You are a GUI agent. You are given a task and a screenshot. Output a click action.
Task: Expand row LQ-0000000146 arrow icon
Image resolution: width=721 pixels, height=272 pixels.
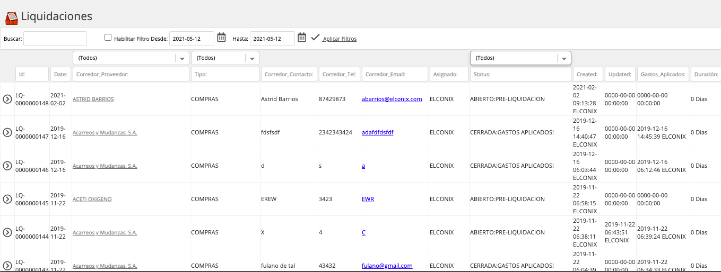click(7, 166)
